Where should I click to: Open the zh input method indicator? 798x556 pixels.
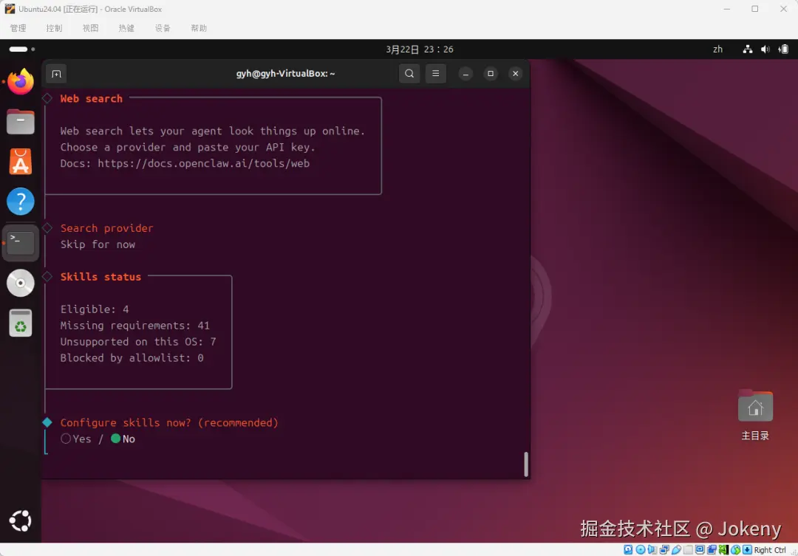tap(717, 49)
